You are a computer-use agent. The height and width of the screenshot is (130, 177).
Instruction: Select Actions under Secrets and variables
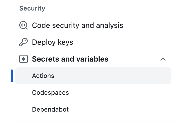tap(43, 76)
